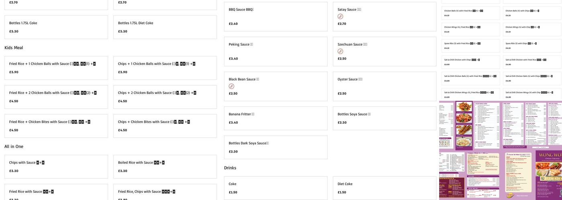Choose Fried Rice + 1 Chicken Balls kids meal

coord(56,68)
